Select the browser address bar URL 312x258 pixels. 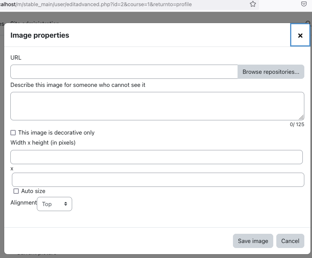96,4
